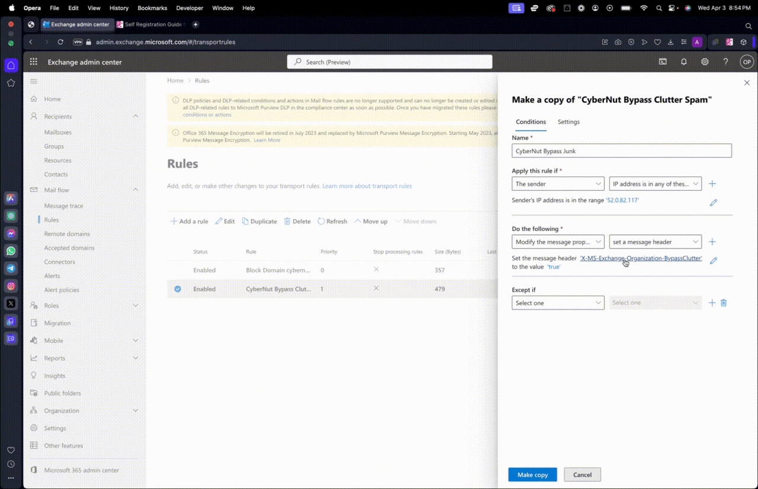Open notifications bell in Exchange header
Screen dimensions: 758x489
[683, 62]
